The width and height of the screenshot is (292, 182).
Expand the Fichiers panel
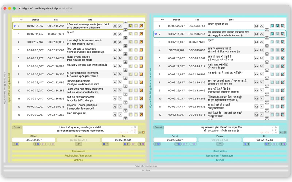click(x=146, y=170)
